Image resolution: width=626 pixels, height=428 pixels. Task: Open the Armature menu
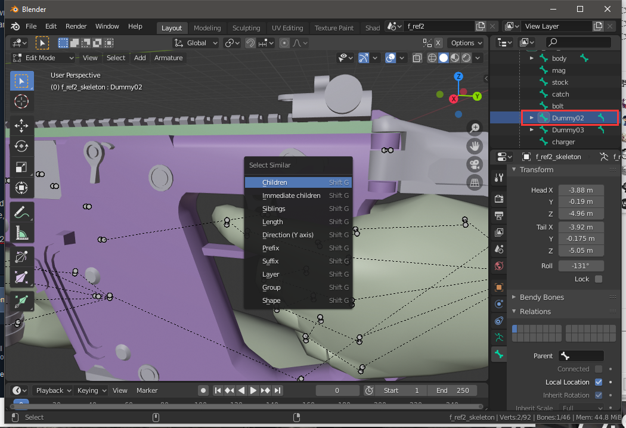click(168, 58)
